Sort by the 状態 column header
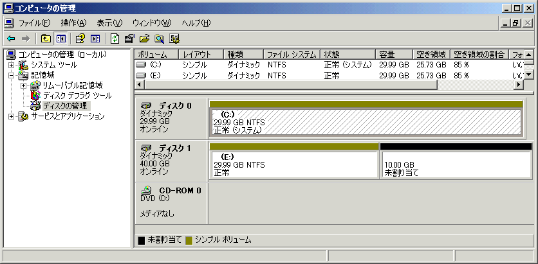 point(348,55)
